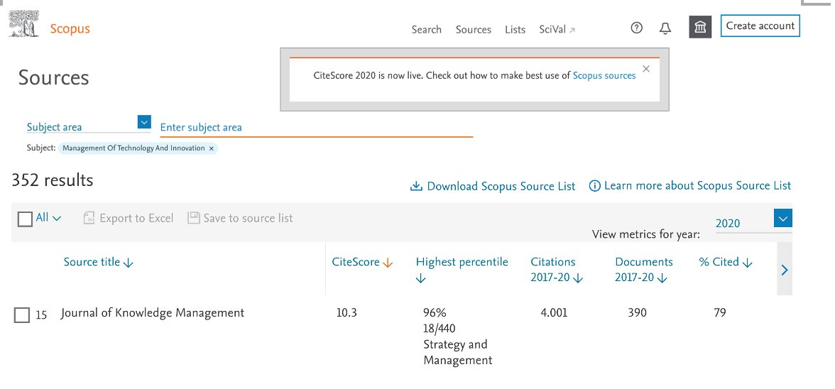This screenshot has width=835, height=389.
Task: Close the CiteScore 2020 banner
Action: click(646, 69)
